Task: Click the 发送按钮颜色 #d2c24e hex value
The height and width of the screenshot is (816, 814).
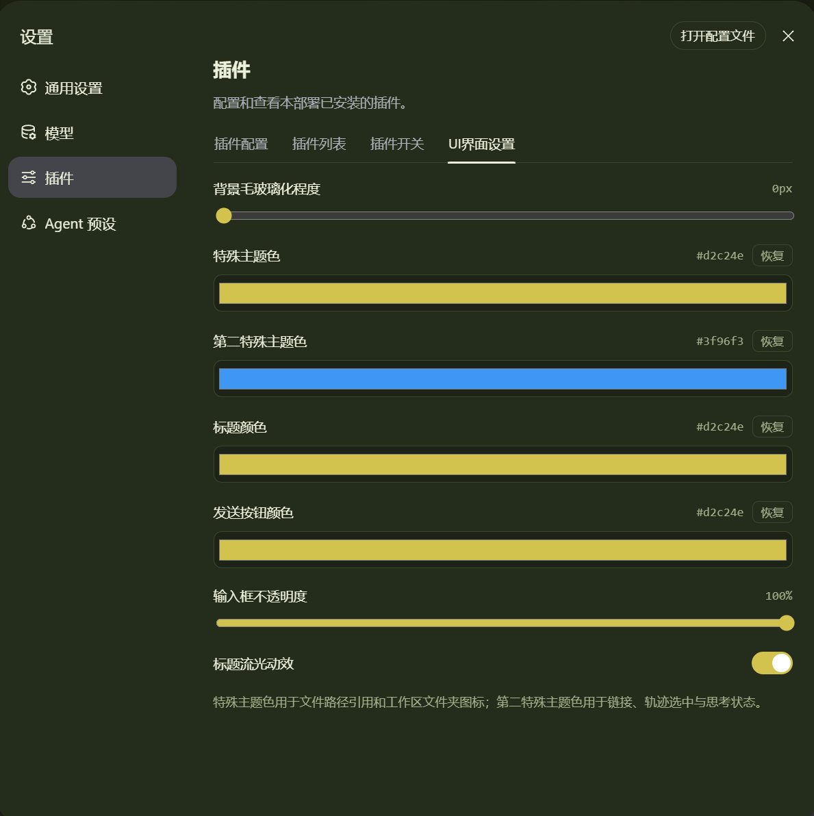Action: [720, 512]
